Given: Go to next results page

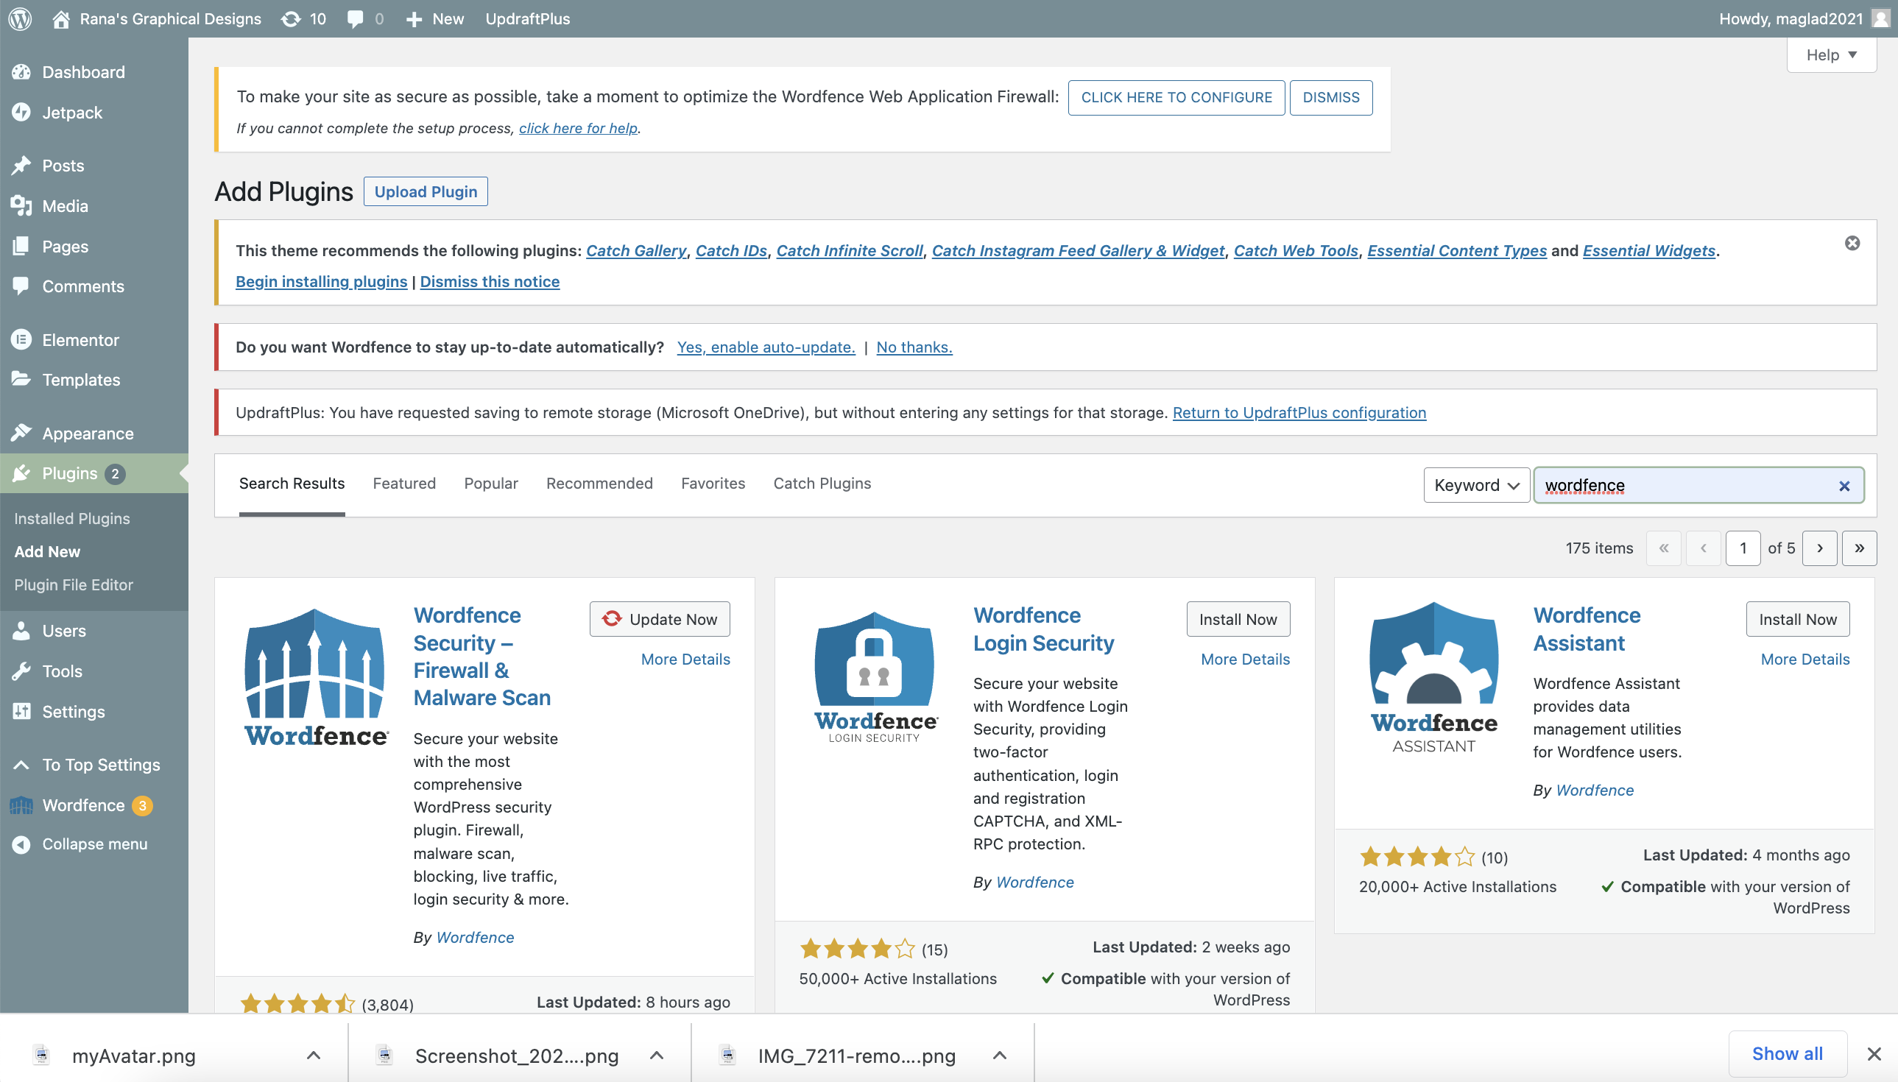Looking at the screenshot, I should pos(1819,548).
